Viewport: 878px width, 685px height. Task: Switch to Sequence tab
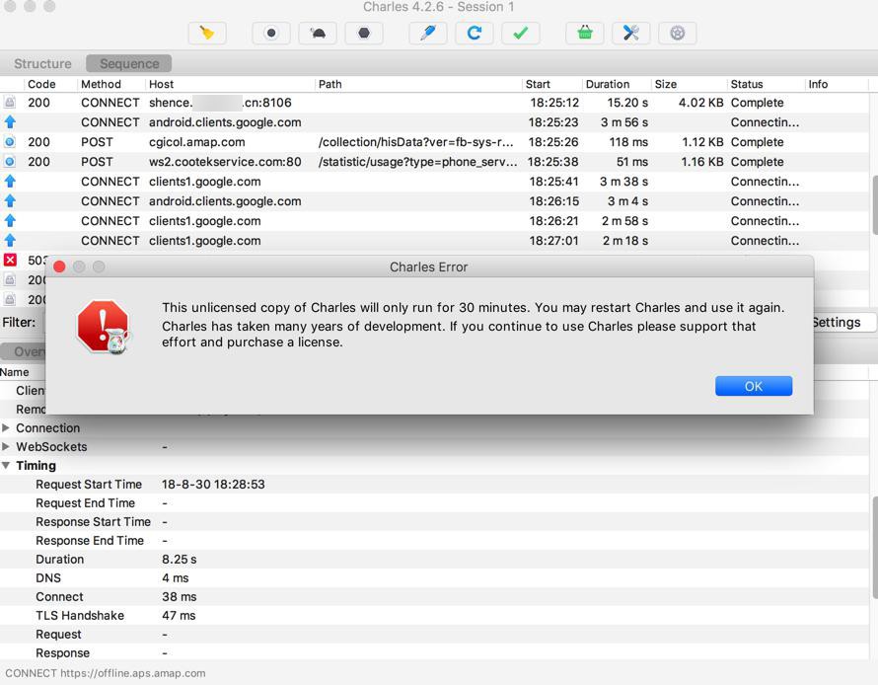pyautogui.click(x=129, y=64)
